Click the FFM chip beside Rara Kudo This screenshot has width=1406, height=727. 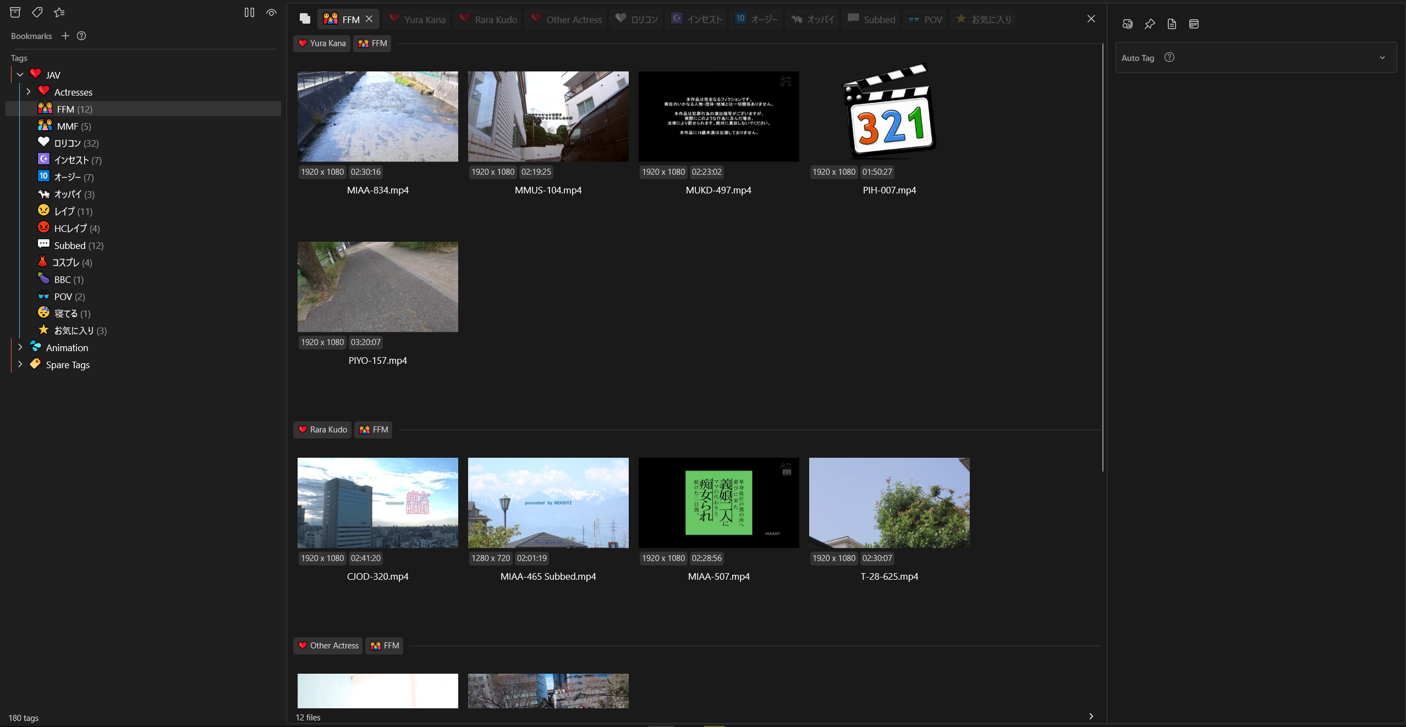pos(374,430)
